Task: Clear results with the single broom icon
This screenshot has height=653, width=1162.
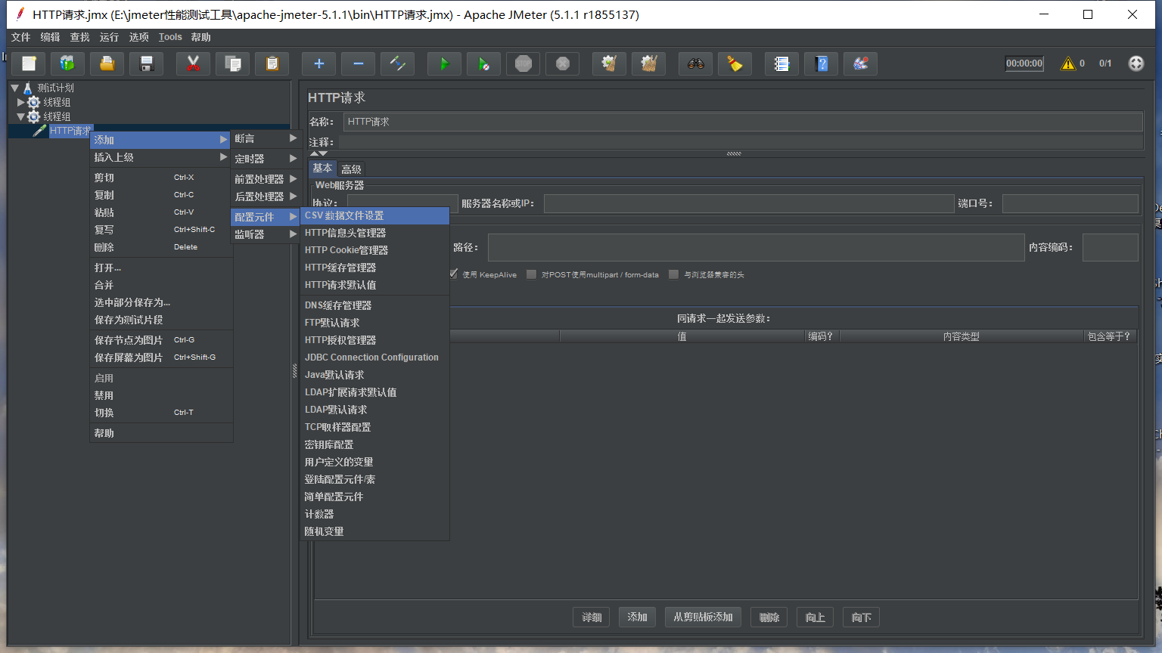Action: pyautogui.click(x=610, y=63)
